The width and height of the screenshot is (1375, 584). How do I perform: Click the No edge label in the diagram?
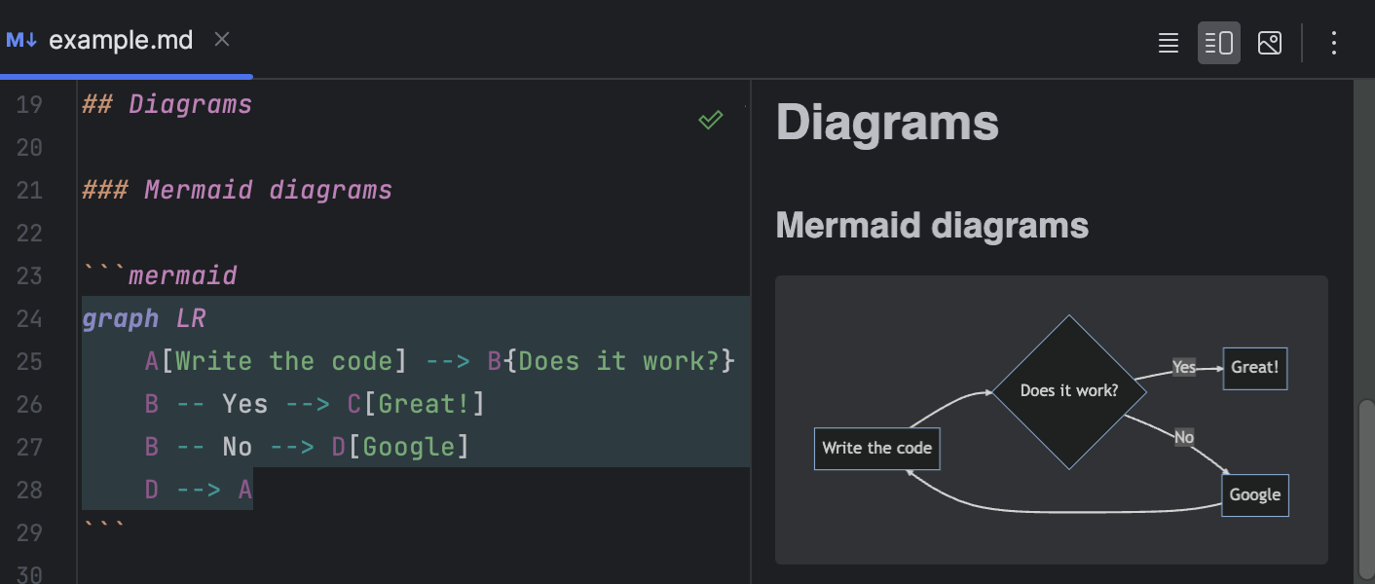(1183, 437)
